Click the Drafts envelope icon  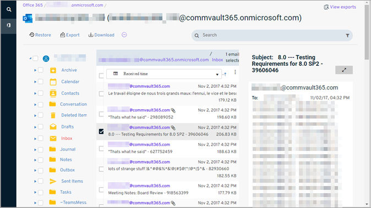pos(53,127)
